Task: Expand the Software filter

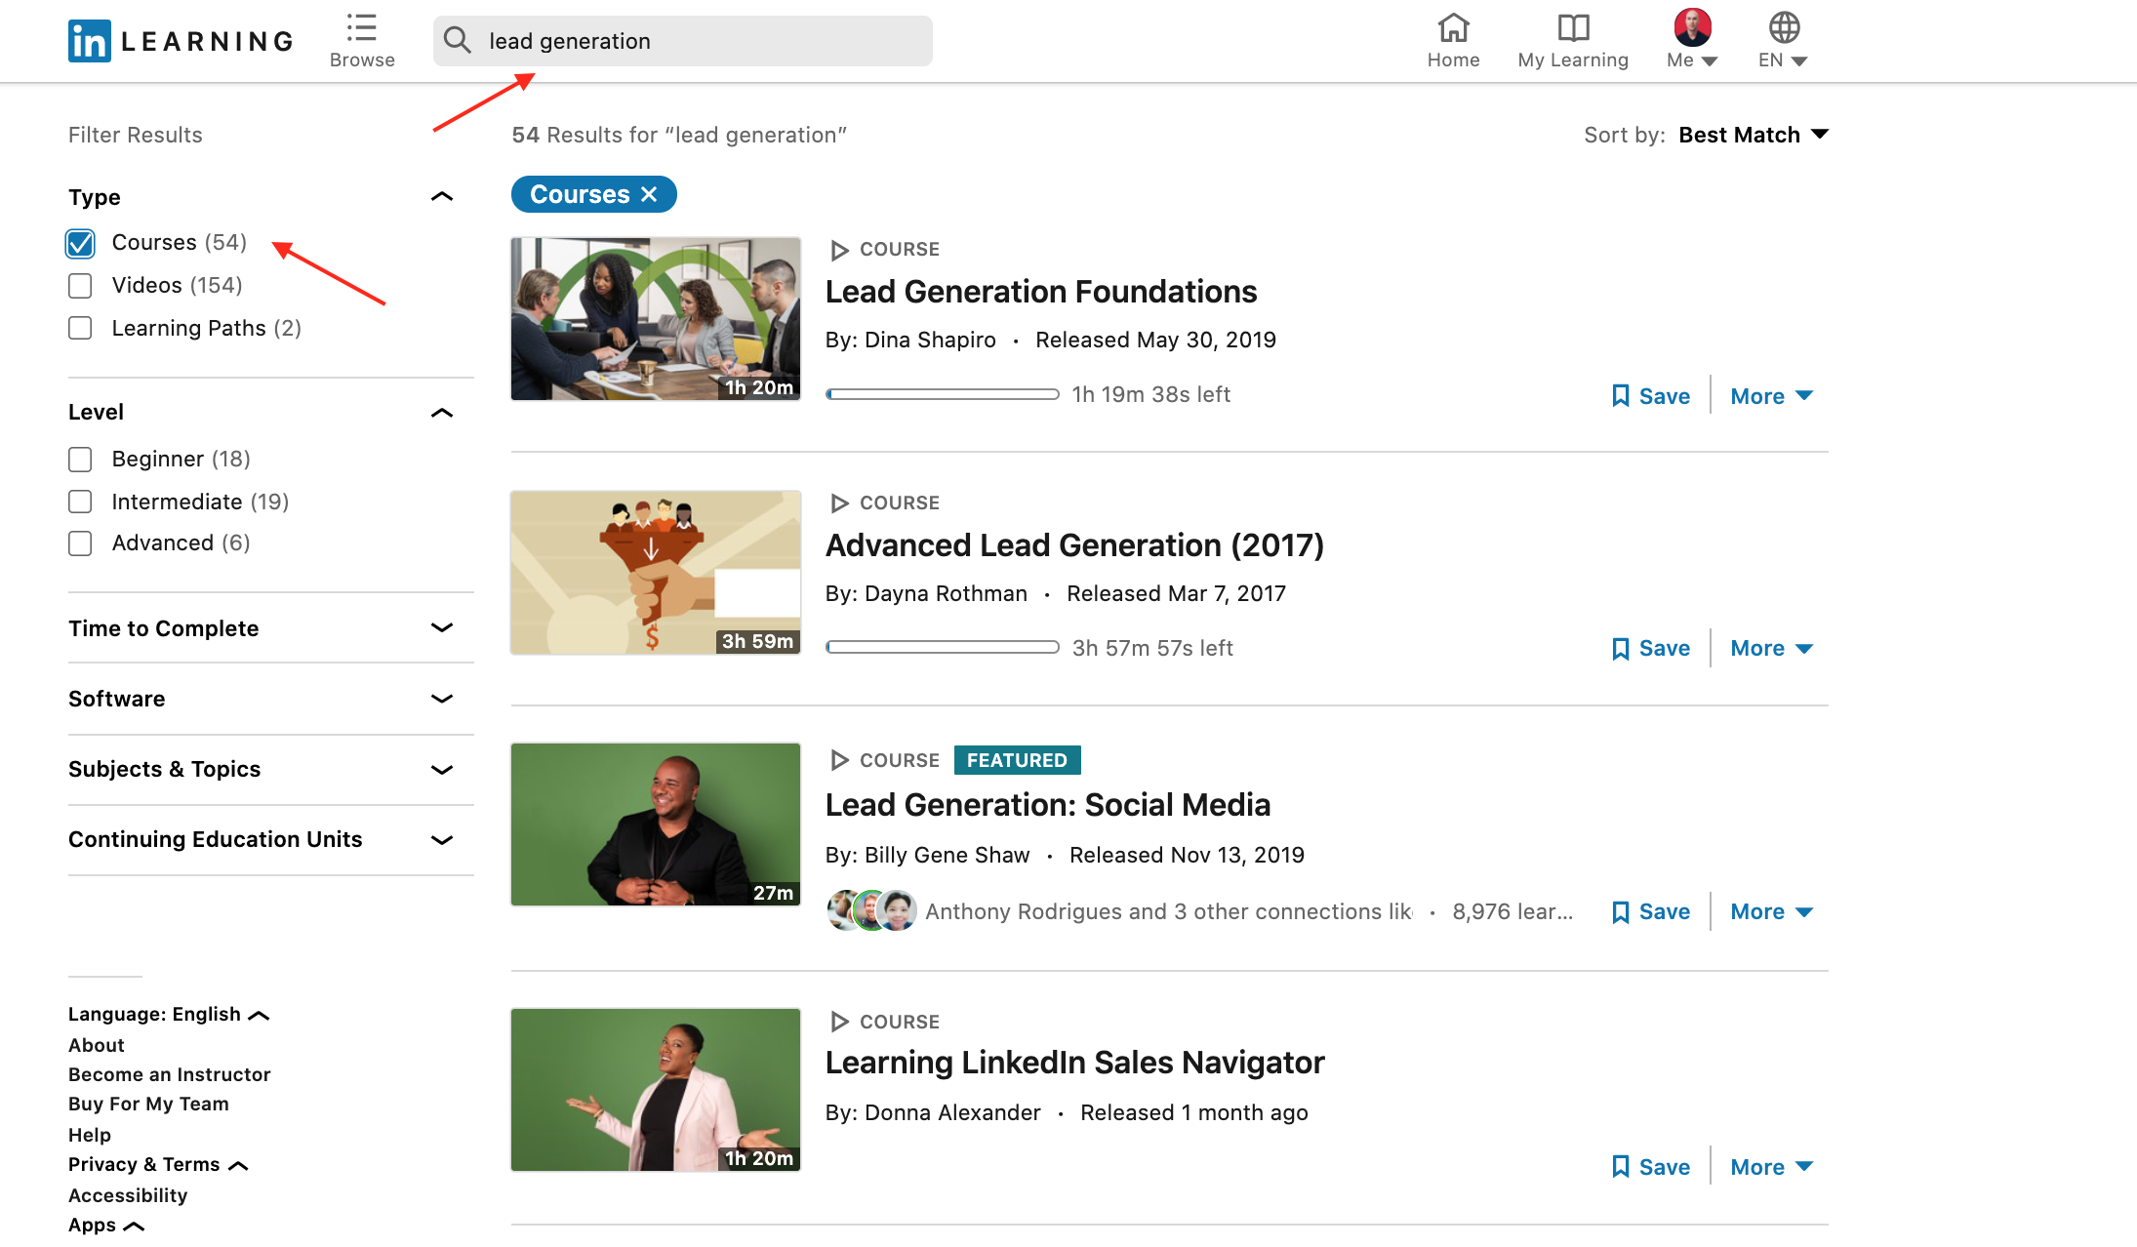Action: coord(442,699)
